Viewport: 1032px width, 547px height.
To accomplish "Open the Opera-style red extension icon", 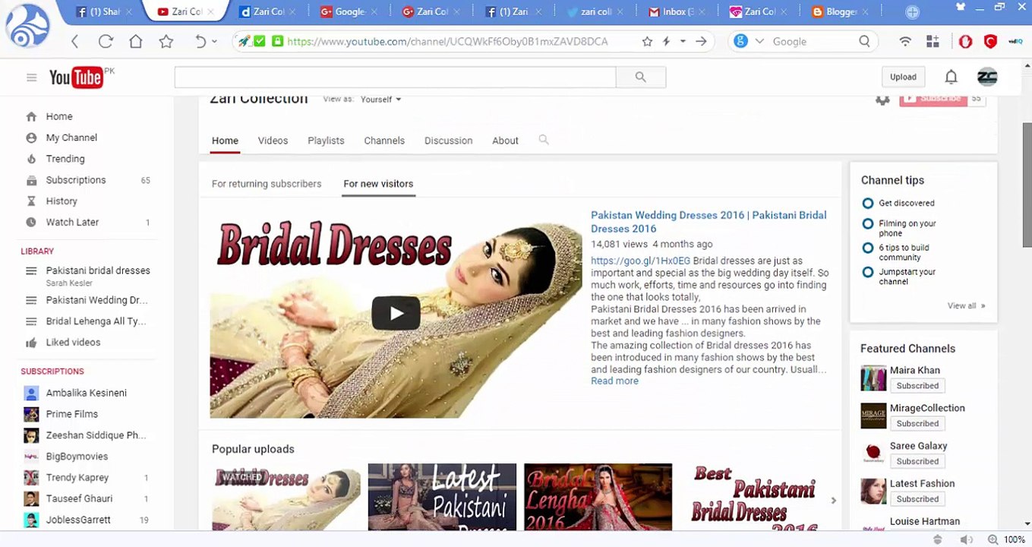I will coord(965,42).
